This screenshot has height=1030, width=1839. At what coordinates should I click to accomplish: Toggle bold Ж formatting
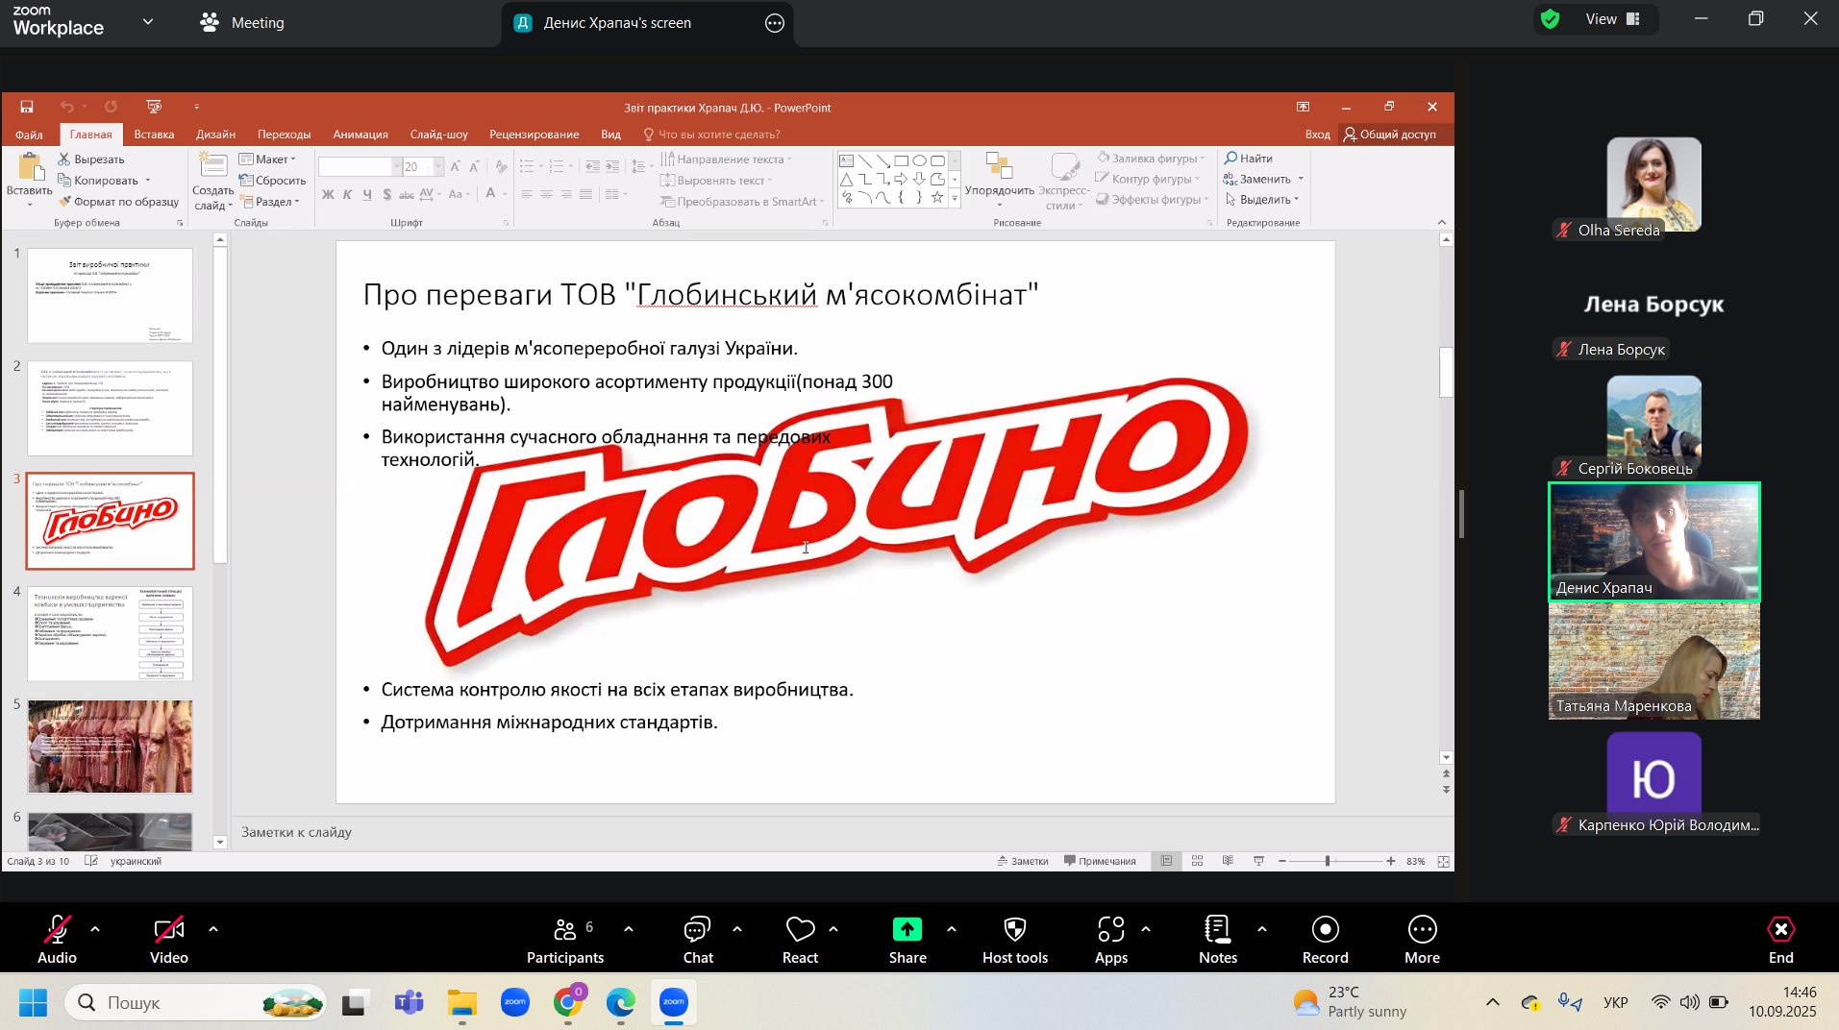coord(328,194)
